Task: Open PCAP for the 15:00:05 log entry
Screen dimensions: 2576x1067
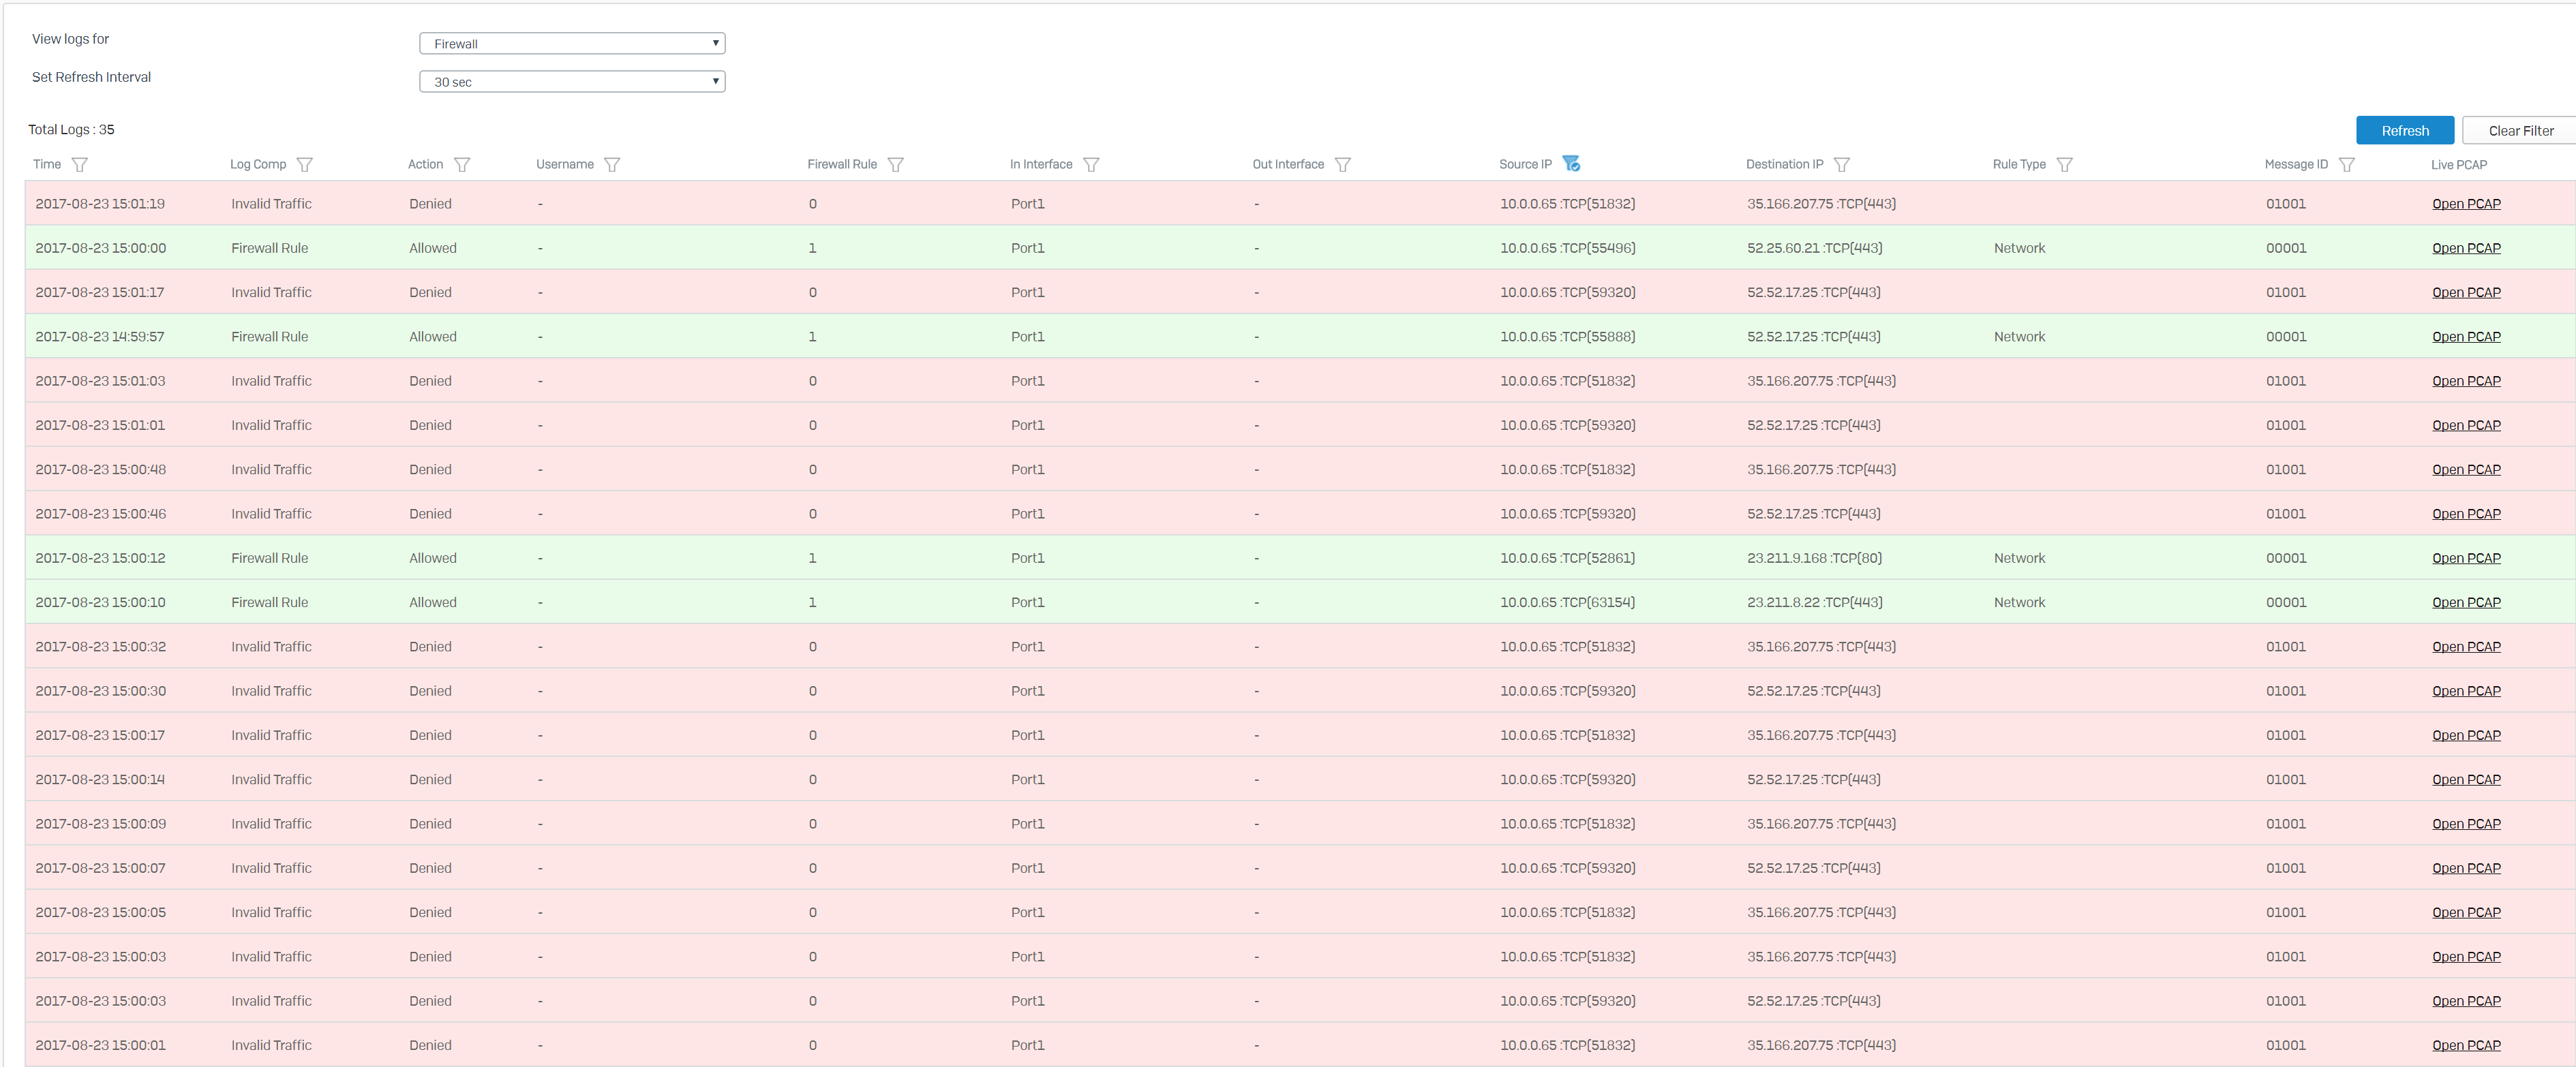Action: pos(2466,912)
